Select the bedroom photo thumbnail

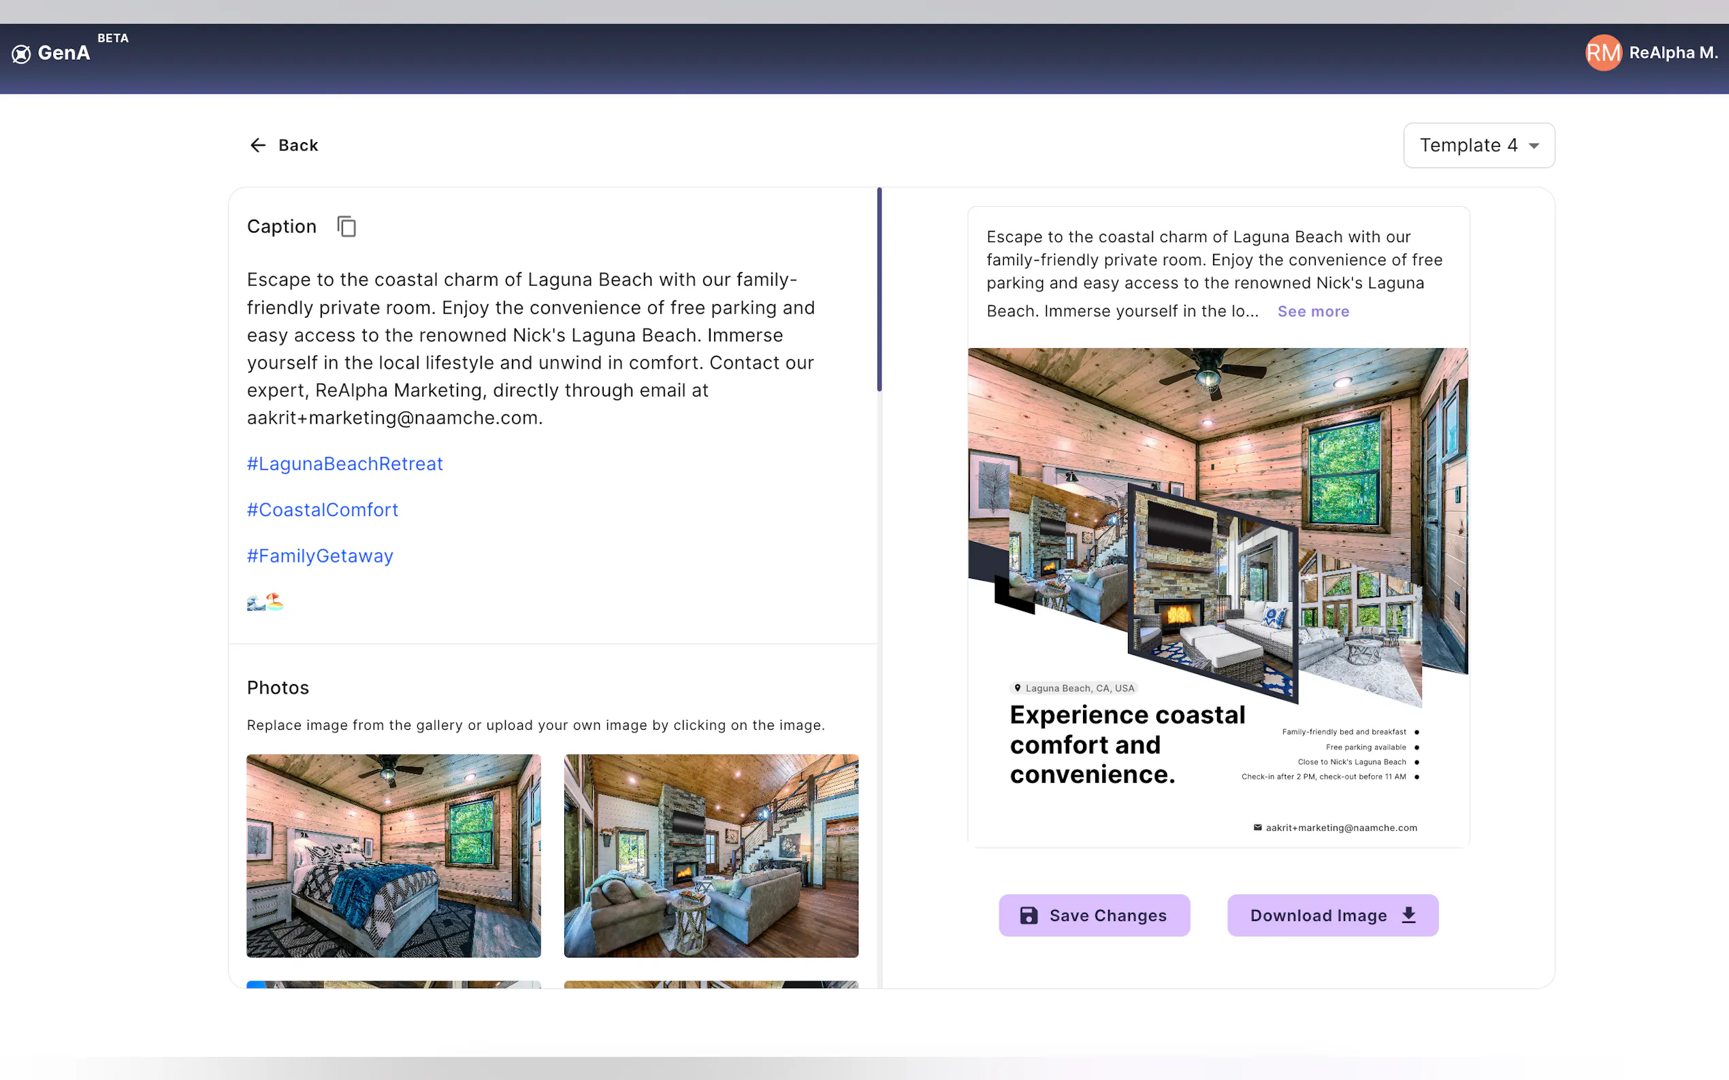coord(393,856)
